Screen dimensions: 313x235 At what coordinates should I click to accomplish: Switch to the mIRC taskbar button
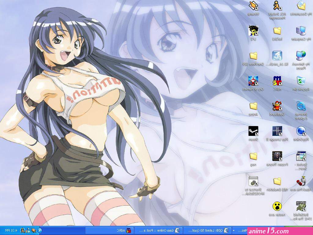point(109,231)
